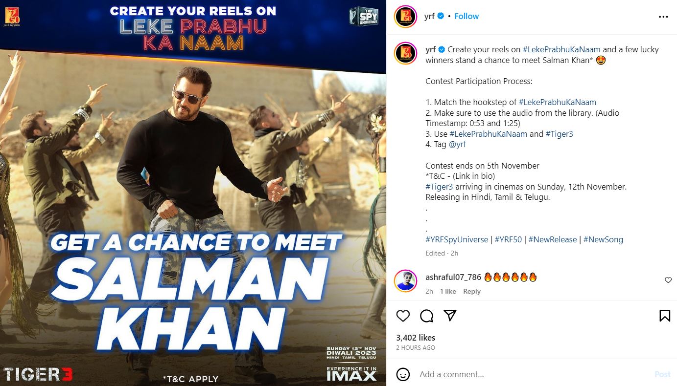677x386 pixels.
Task: Click the yrf avatar beside the caption
Action: (x=405, y=53)
